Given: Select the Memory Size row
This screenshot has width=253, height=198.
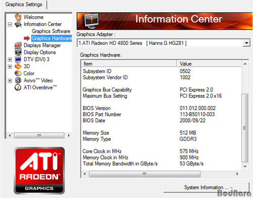Looking at the screenshot, I should coord(161,133).
